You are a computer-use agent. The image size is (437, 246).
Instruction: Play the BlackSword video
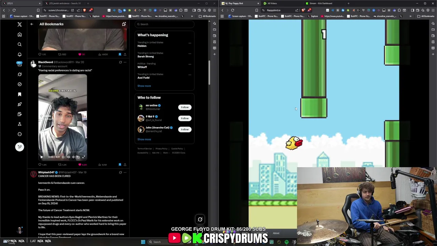(x=42, y=157)
